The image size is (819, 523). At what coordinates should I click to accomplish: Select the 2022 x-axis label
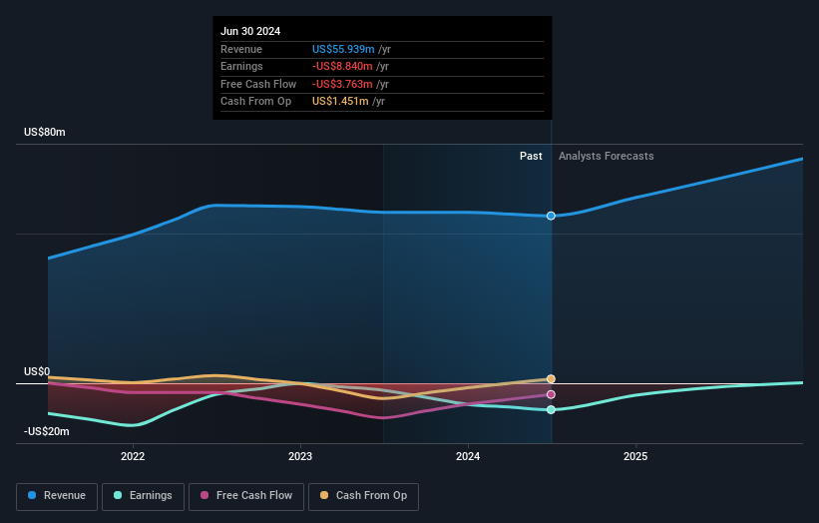(133, 456)
